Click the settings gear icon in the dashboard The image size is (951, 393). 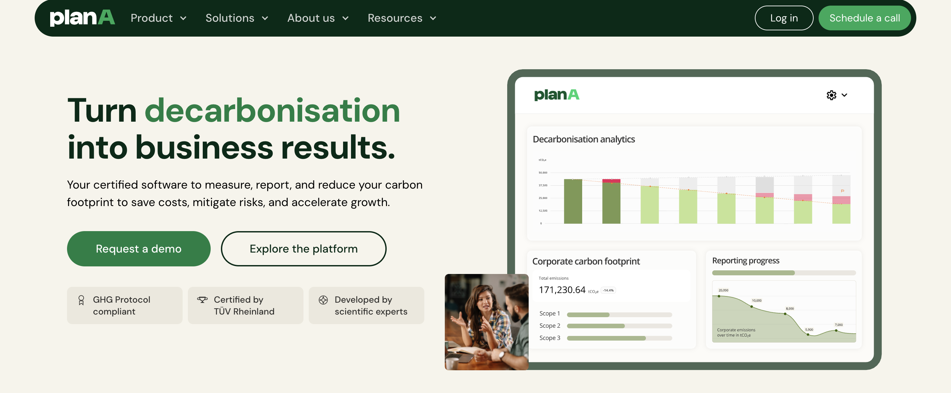[831, 95]
